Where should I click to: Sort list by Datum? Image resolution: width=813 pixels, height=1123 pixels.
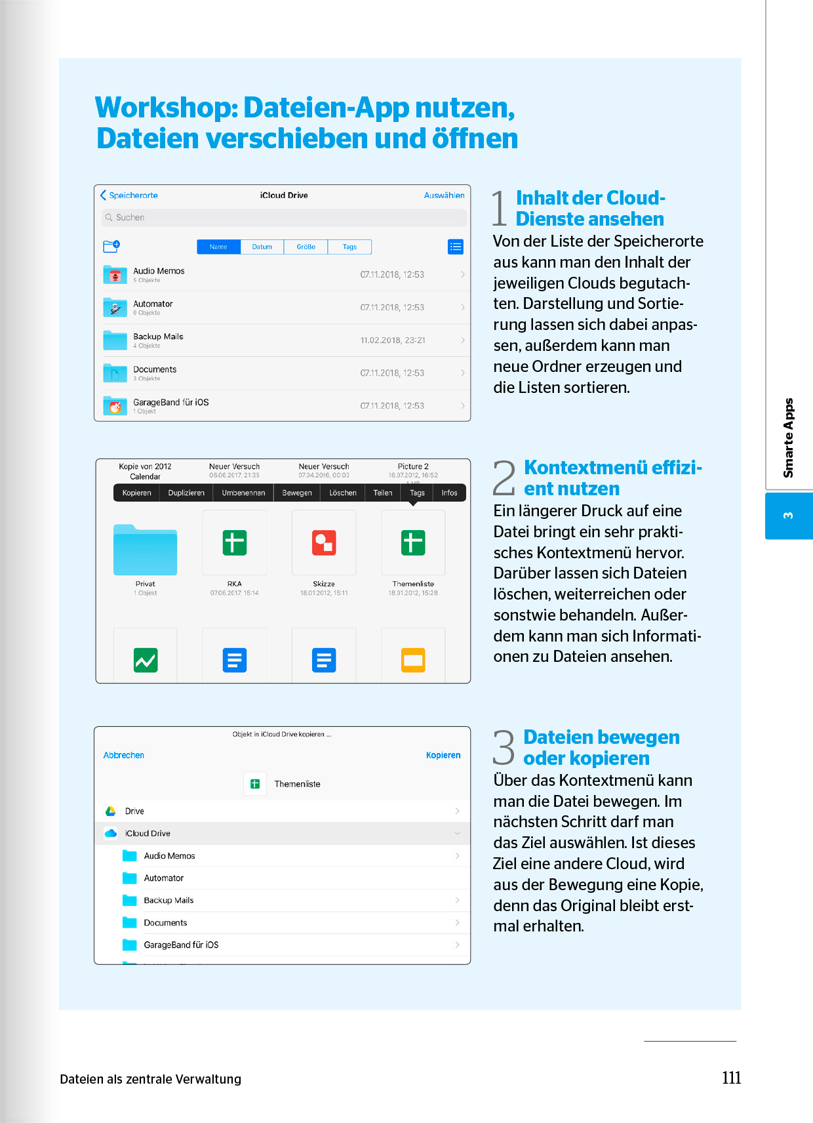[262, 247]
